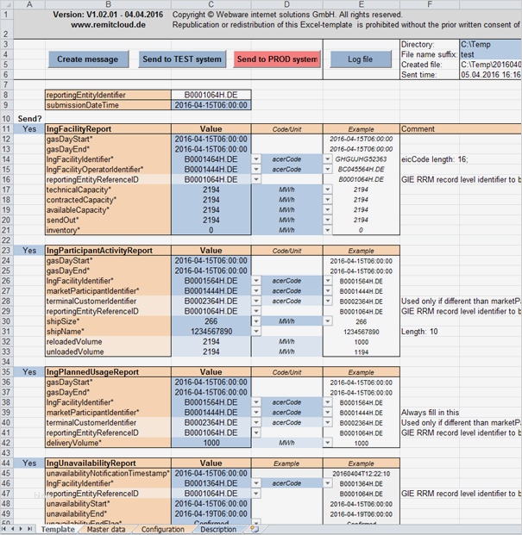Open the Log file
Viewport: 522px width, 535px height.
point(361,59)
